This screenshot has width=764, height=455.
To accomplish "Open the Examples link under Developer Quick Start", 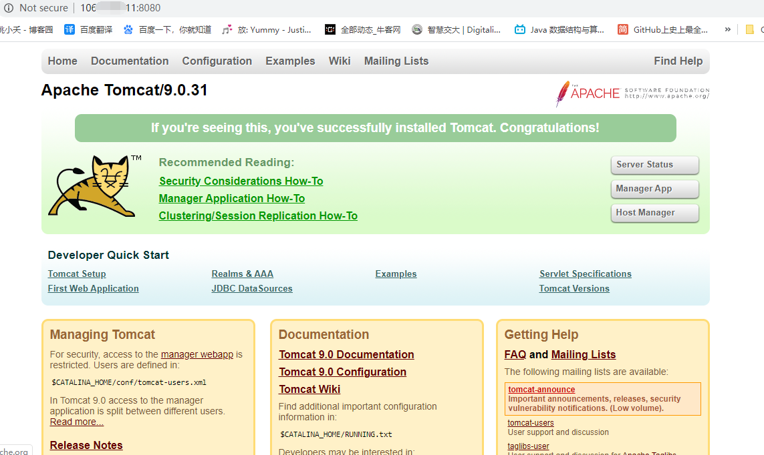I will coord(396,274).
